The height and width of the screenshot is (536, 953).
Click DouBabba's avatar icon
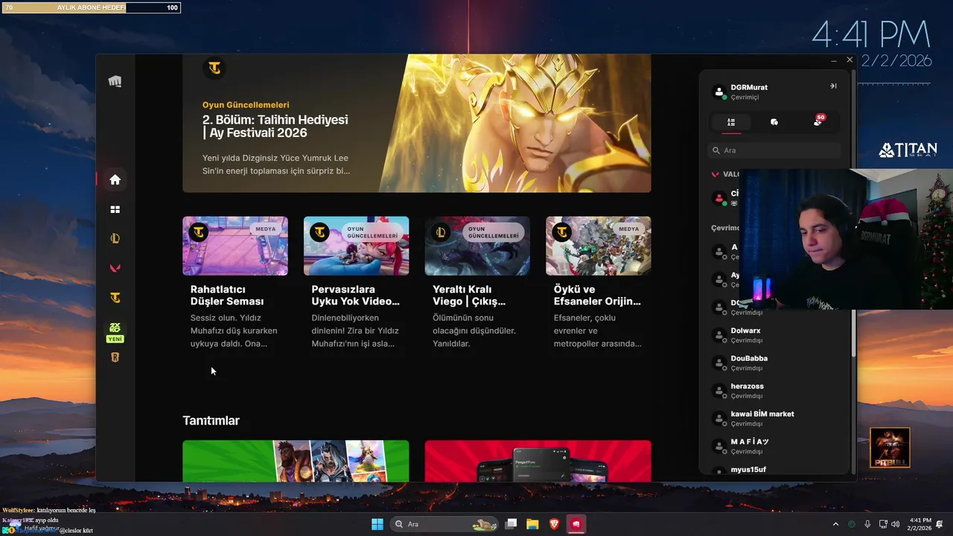[x=719, y=363]
